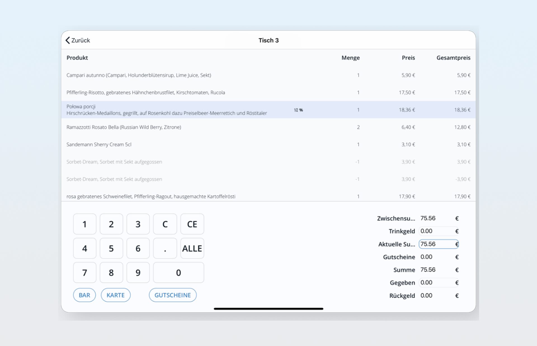
Task: Focus the Aktuelle Summe input field
Action: point(438,244)
